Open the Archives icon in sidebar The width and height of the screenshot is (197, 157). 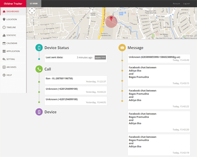4,67
